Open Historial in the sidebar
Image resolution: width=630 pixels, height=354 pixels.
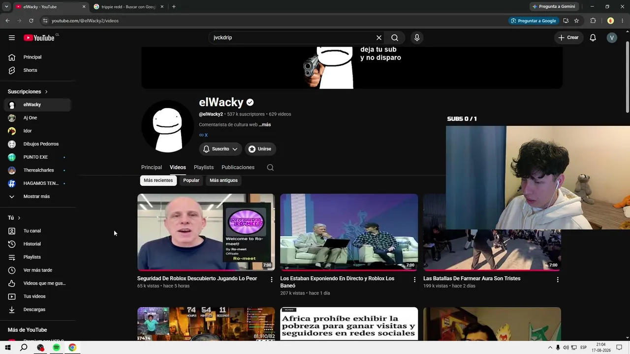click(x=37, y=244)
